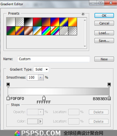
Task: Click the Cancel button
Action: [104, 23]
